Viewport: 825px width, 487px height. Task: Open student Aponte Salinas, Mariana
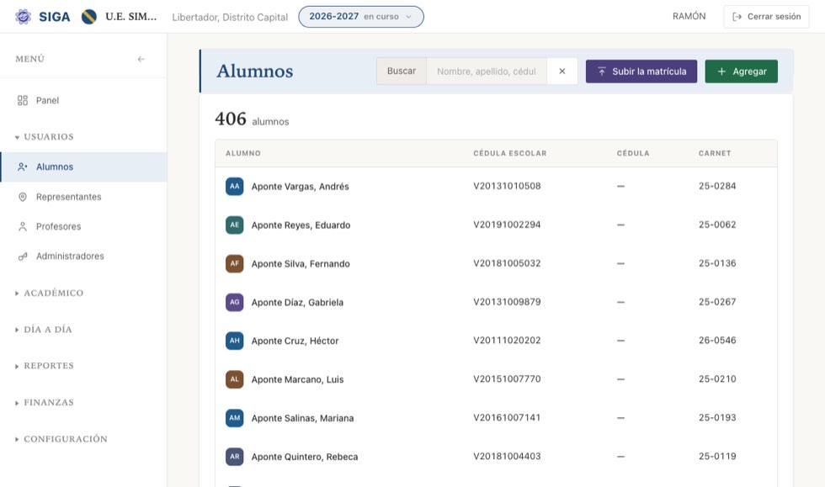pyautogui.click(x=302, y=418)
